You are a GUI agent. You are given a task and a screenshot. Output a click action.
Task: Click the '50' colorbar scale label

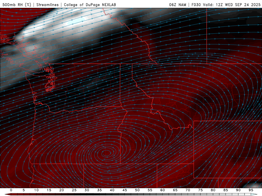point(137,190)
